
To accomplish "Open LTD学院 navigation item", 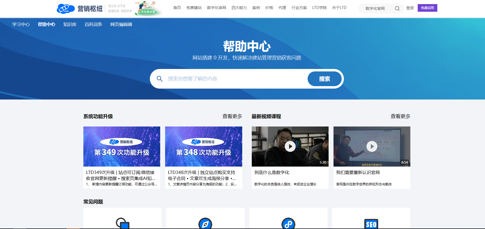I will click(x=319, y=8).
